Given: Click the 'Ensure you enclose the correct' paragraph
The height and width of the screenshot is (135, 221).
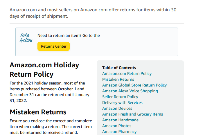Looking at the screenshot, I should 51,127.
